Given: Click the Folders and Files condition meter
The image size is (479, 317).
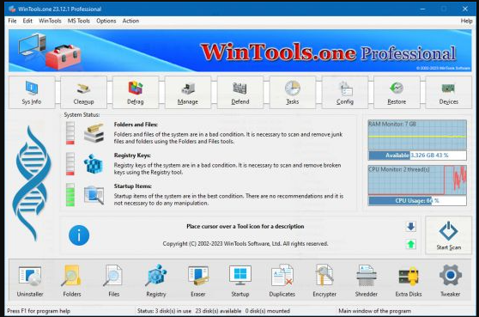Looking at the screenshot, I should [x=70, y=133].
